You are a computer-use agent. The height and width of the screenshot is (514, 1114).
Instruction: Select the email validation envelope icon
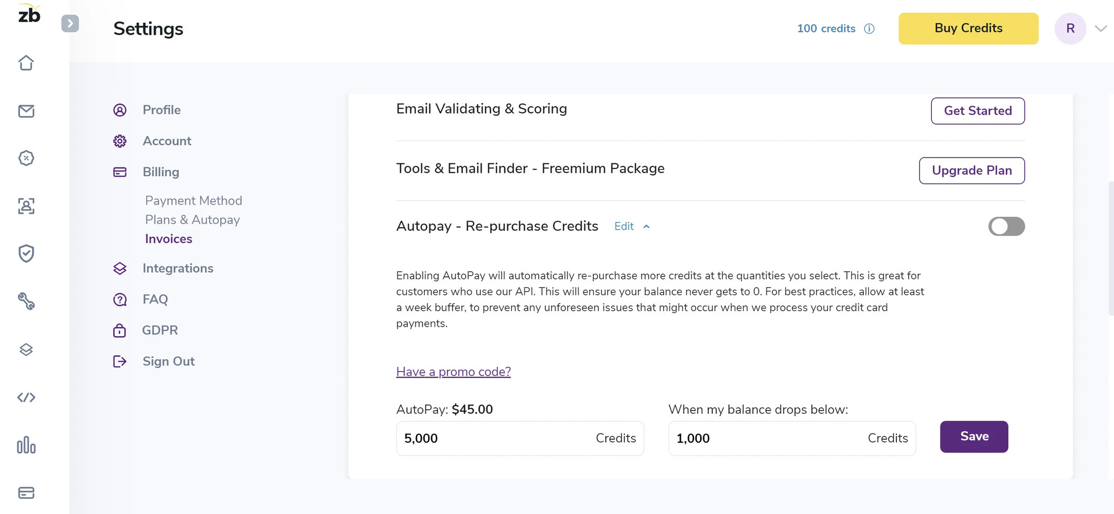coord(26,111)
